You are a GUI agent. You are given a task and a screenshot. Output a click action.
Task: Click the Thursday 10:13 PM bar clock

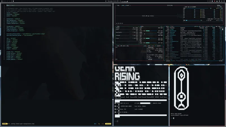(x=113, y=1)
